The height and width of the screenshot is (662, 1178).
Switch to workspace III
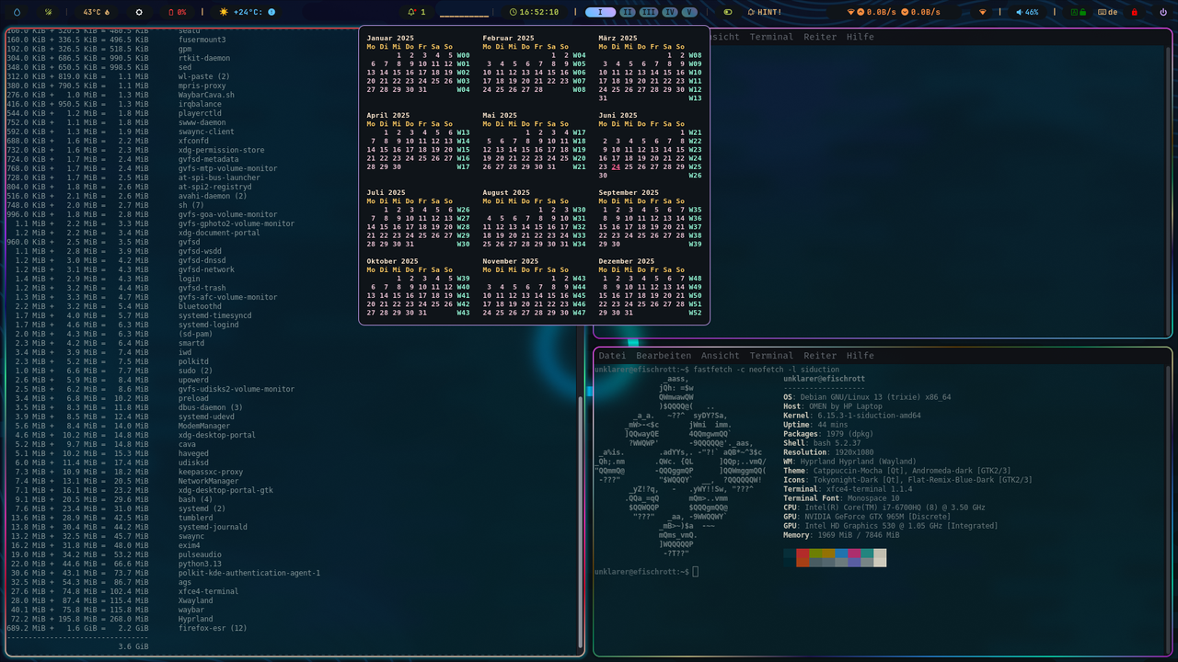(649, 12)
